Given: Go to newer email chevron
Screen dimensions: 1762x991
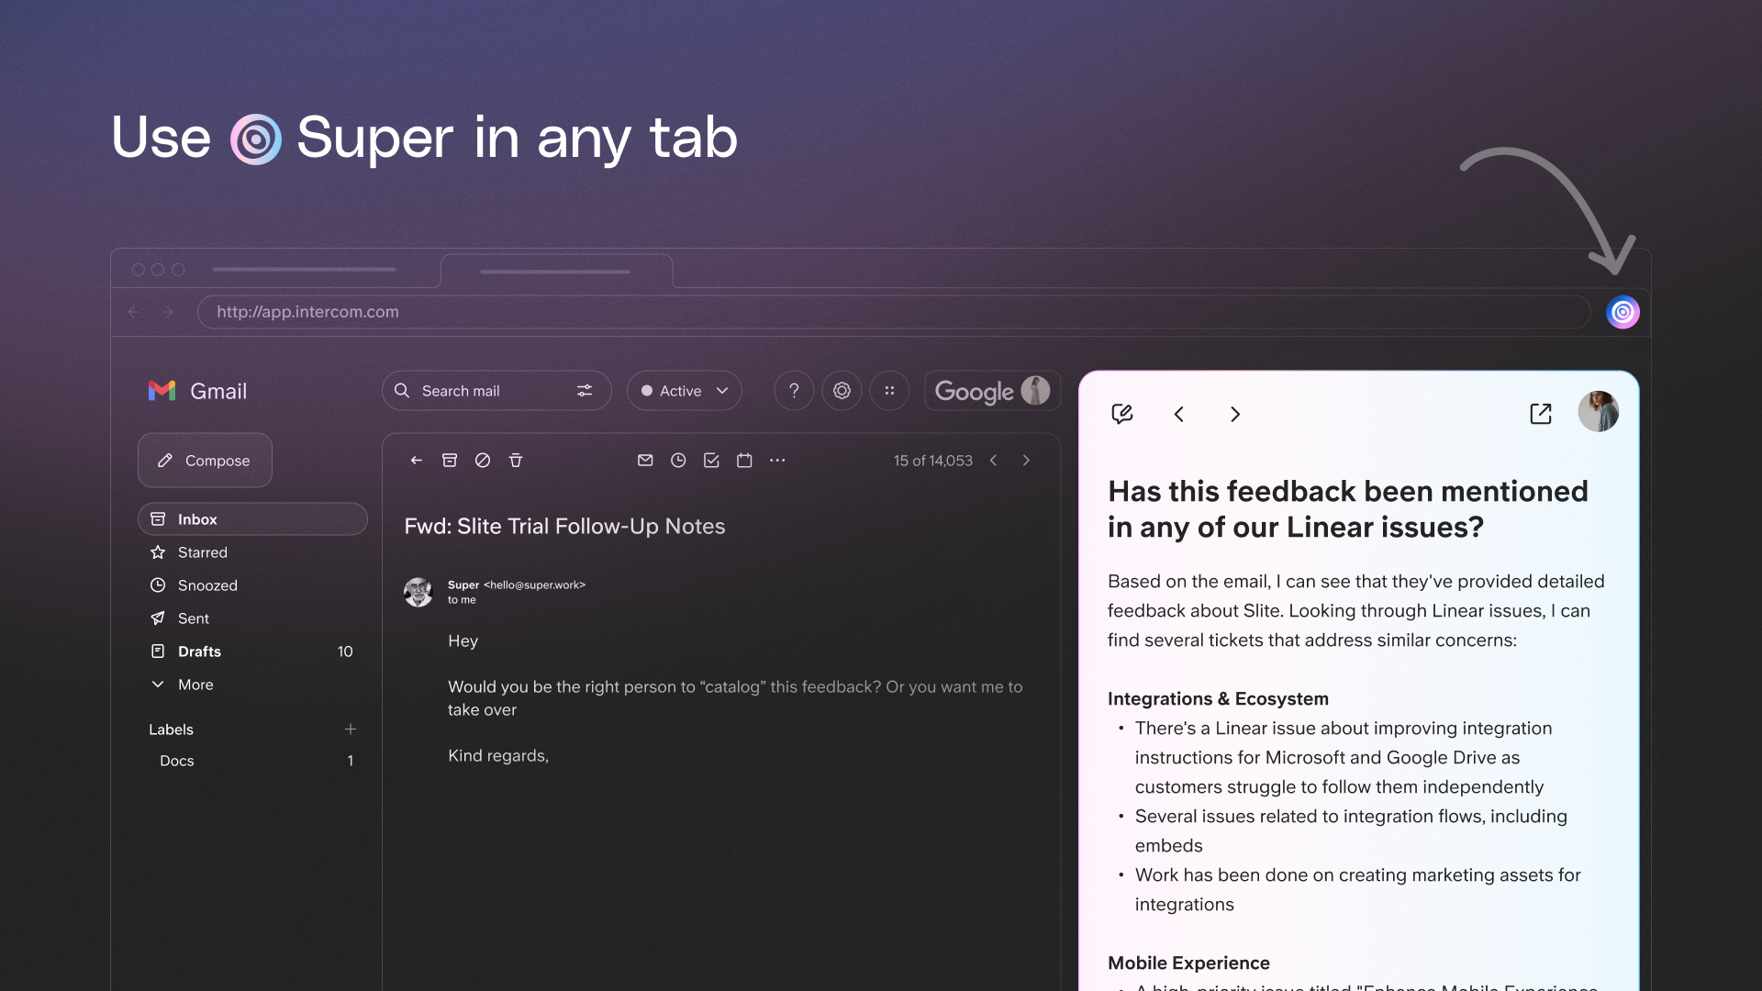Looking at the screenshot, I should coord(994,461).
